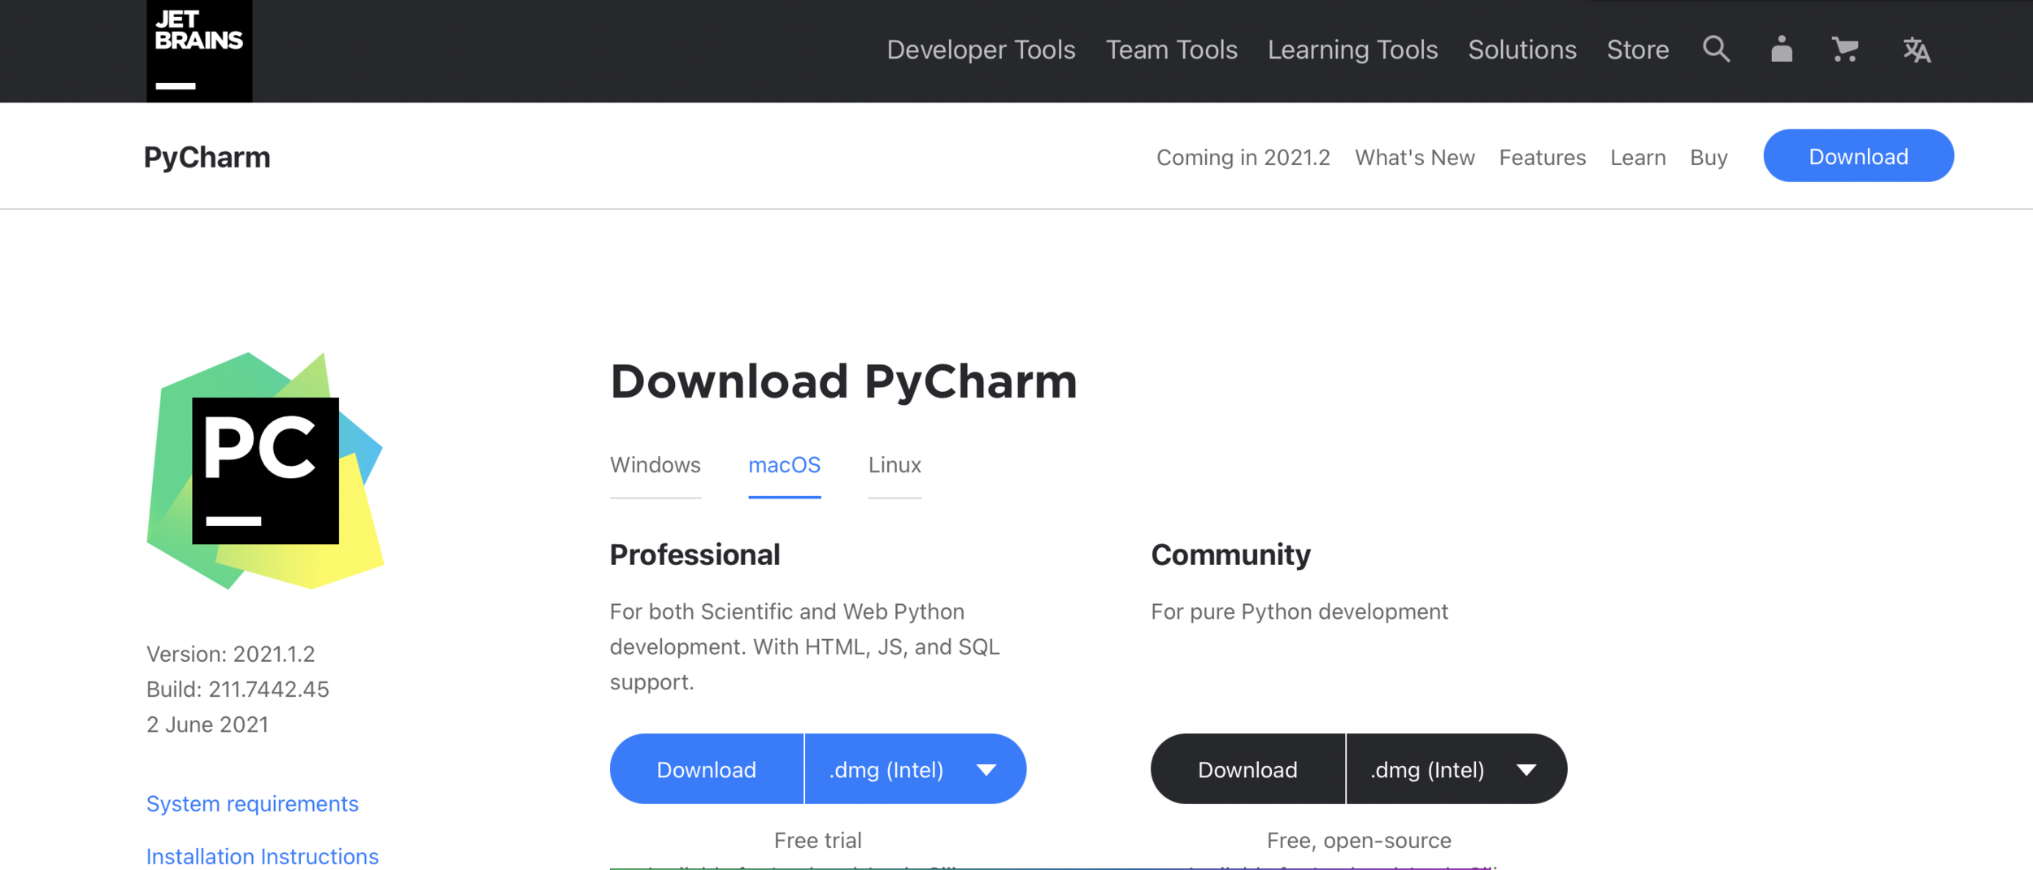Open the Coming in 2021.2 page
The height and width of the screenshot is (870, 2033).
(1243, 158)
